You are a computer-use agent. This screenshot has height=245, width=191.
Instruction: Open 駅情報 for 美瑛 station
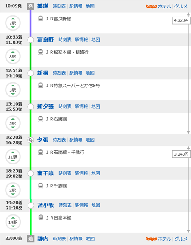(76, 6)
